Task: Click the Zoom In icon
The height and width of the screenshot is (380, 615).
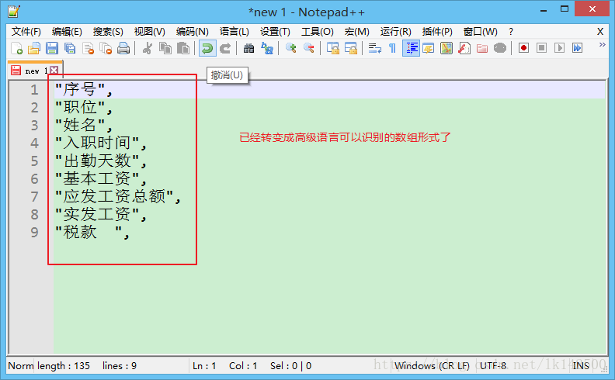Action: 290,48
